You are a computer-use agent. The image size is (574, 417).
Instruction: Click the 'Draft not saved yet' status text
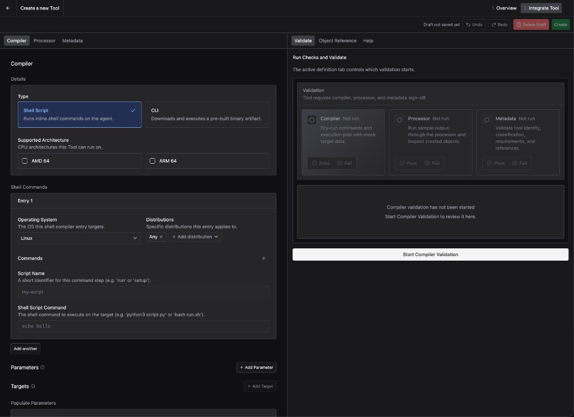(x=442, y=25)
